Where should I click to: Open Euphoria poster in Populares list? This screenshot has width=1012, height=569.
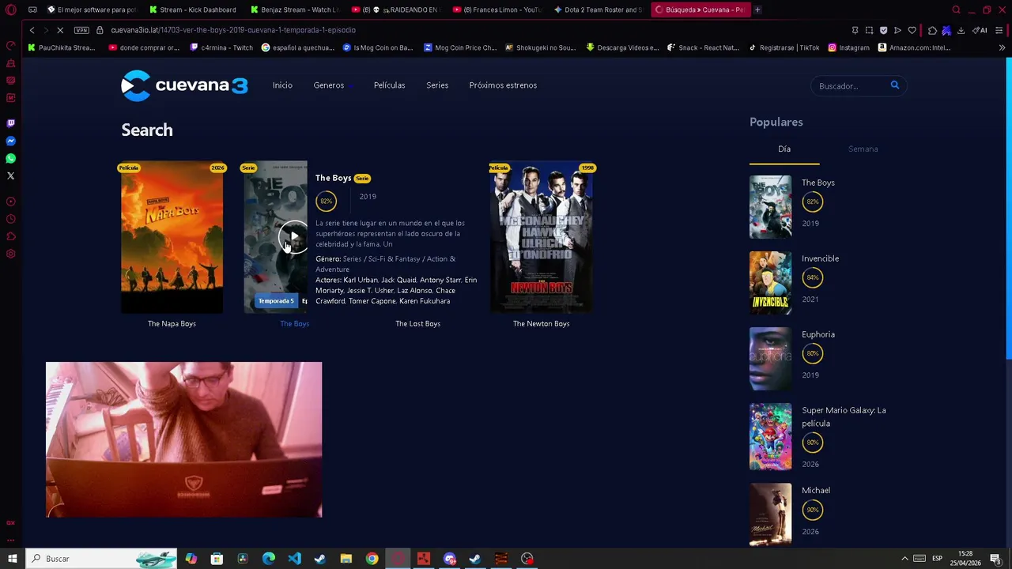click(770, 359)
